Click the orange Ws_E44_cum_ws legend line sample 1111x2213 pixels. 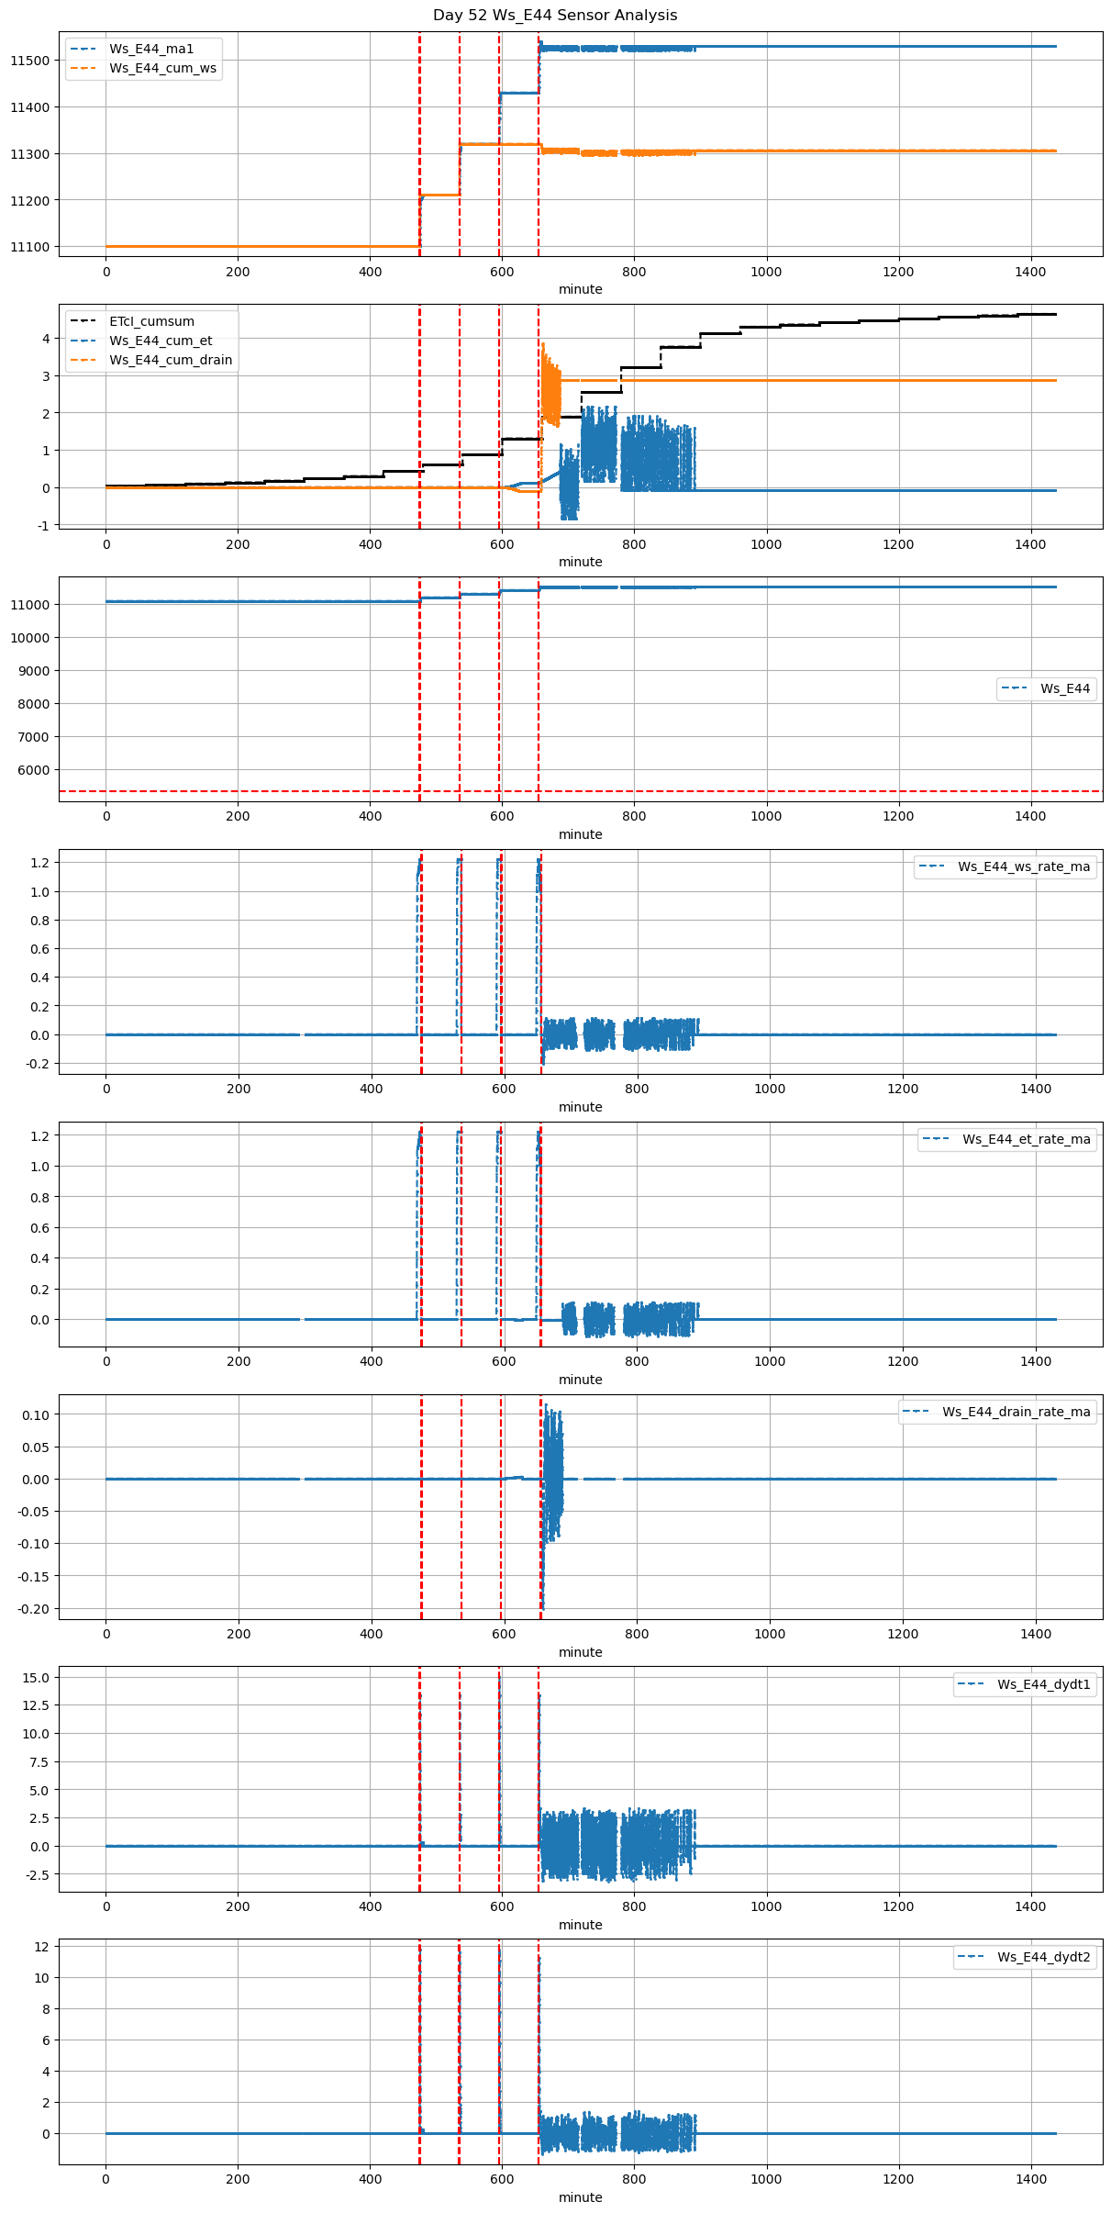point(83,68)
